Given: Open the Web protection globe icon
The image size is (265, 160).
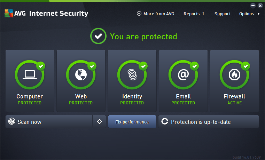Looking at the screenshot, I should 81,75.
